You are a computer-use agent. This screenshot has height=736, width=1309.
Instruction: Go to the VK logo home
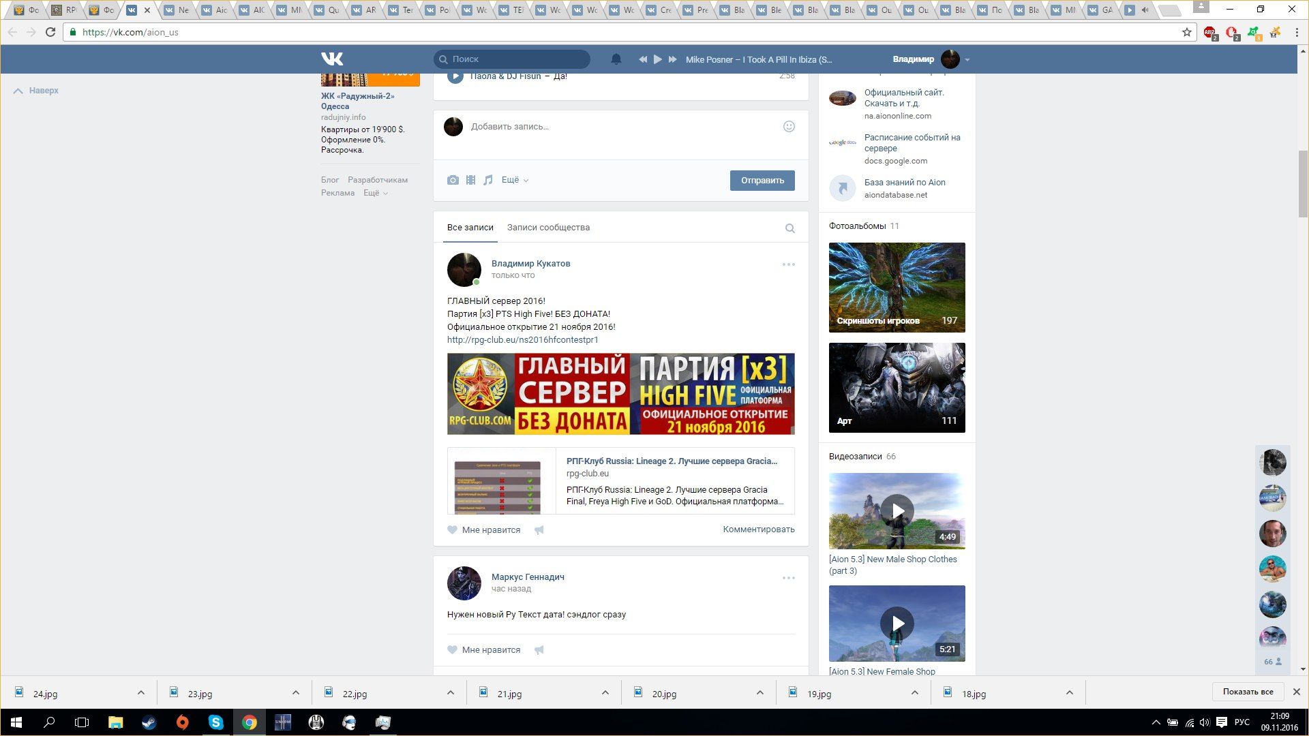coord(332,59)
